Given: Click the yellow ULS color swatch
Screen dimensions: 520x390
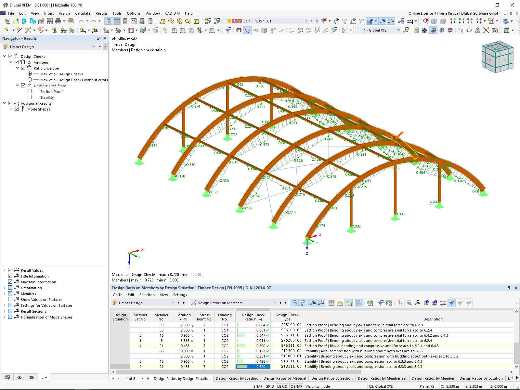Looking at the screenshot, I should pyautogui.click(x=229, y=21).
